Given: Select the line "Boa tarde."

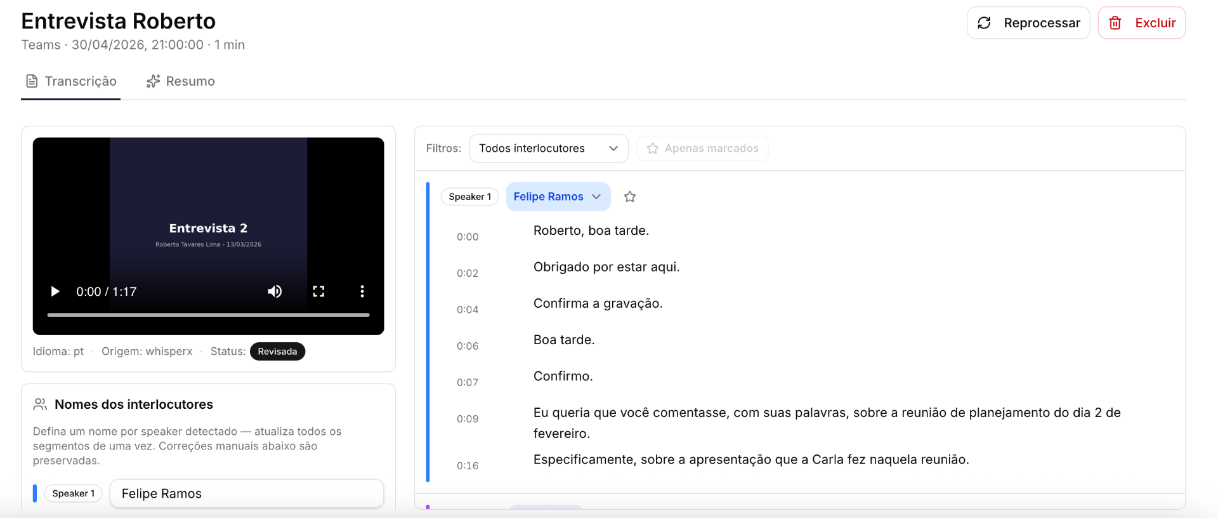Looking at the screenshot, I should pyautogui.click(x=564, y=340).
